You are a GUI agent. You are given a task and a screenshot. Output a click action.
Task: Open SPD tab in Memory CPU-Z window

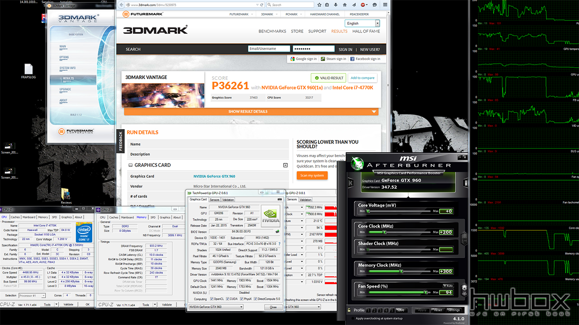pos(153,217)
